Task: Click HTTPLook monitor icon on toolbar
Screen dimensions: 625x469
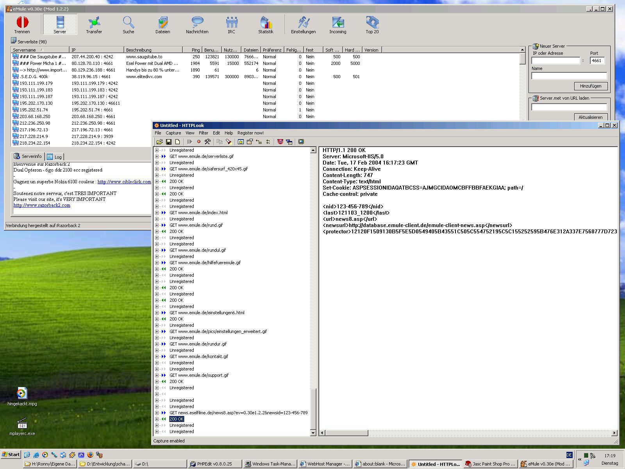Action: coord(301,142)
